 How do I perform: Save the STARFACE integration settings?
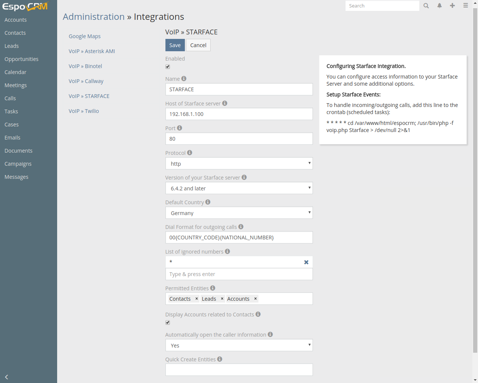point(175,45)
